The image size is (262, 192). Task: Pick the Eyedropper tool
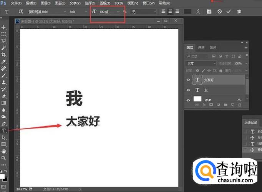pyautogui.click(x=4, y=62)
